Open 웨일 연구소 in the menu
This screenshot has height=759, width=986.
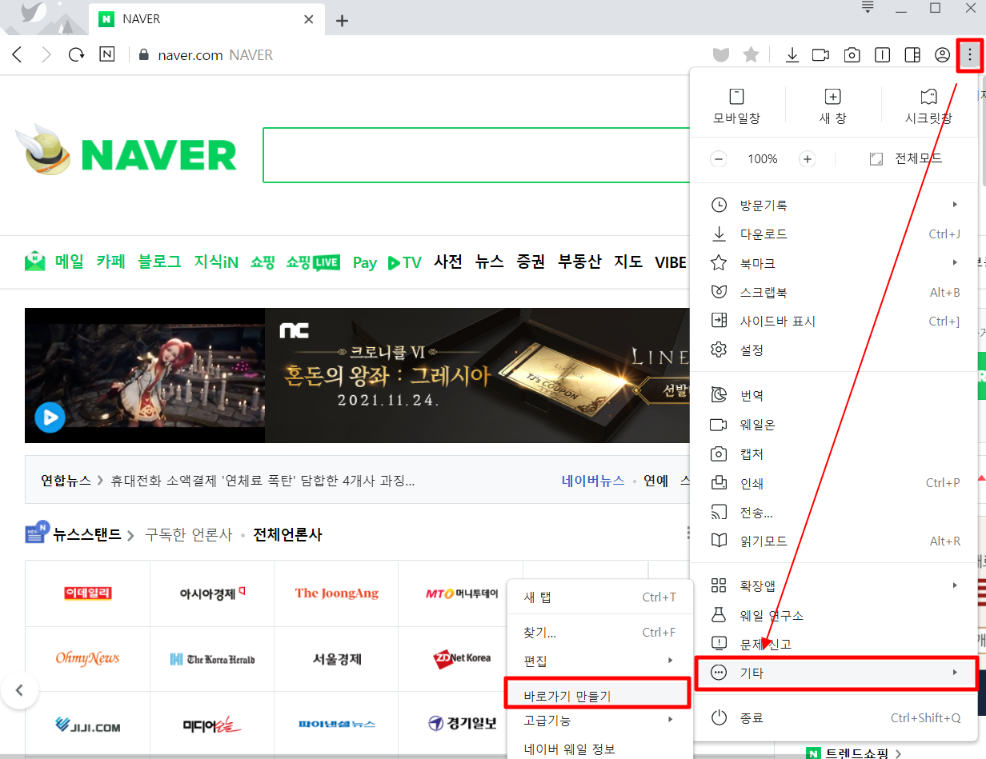click(x=835, y=616)
